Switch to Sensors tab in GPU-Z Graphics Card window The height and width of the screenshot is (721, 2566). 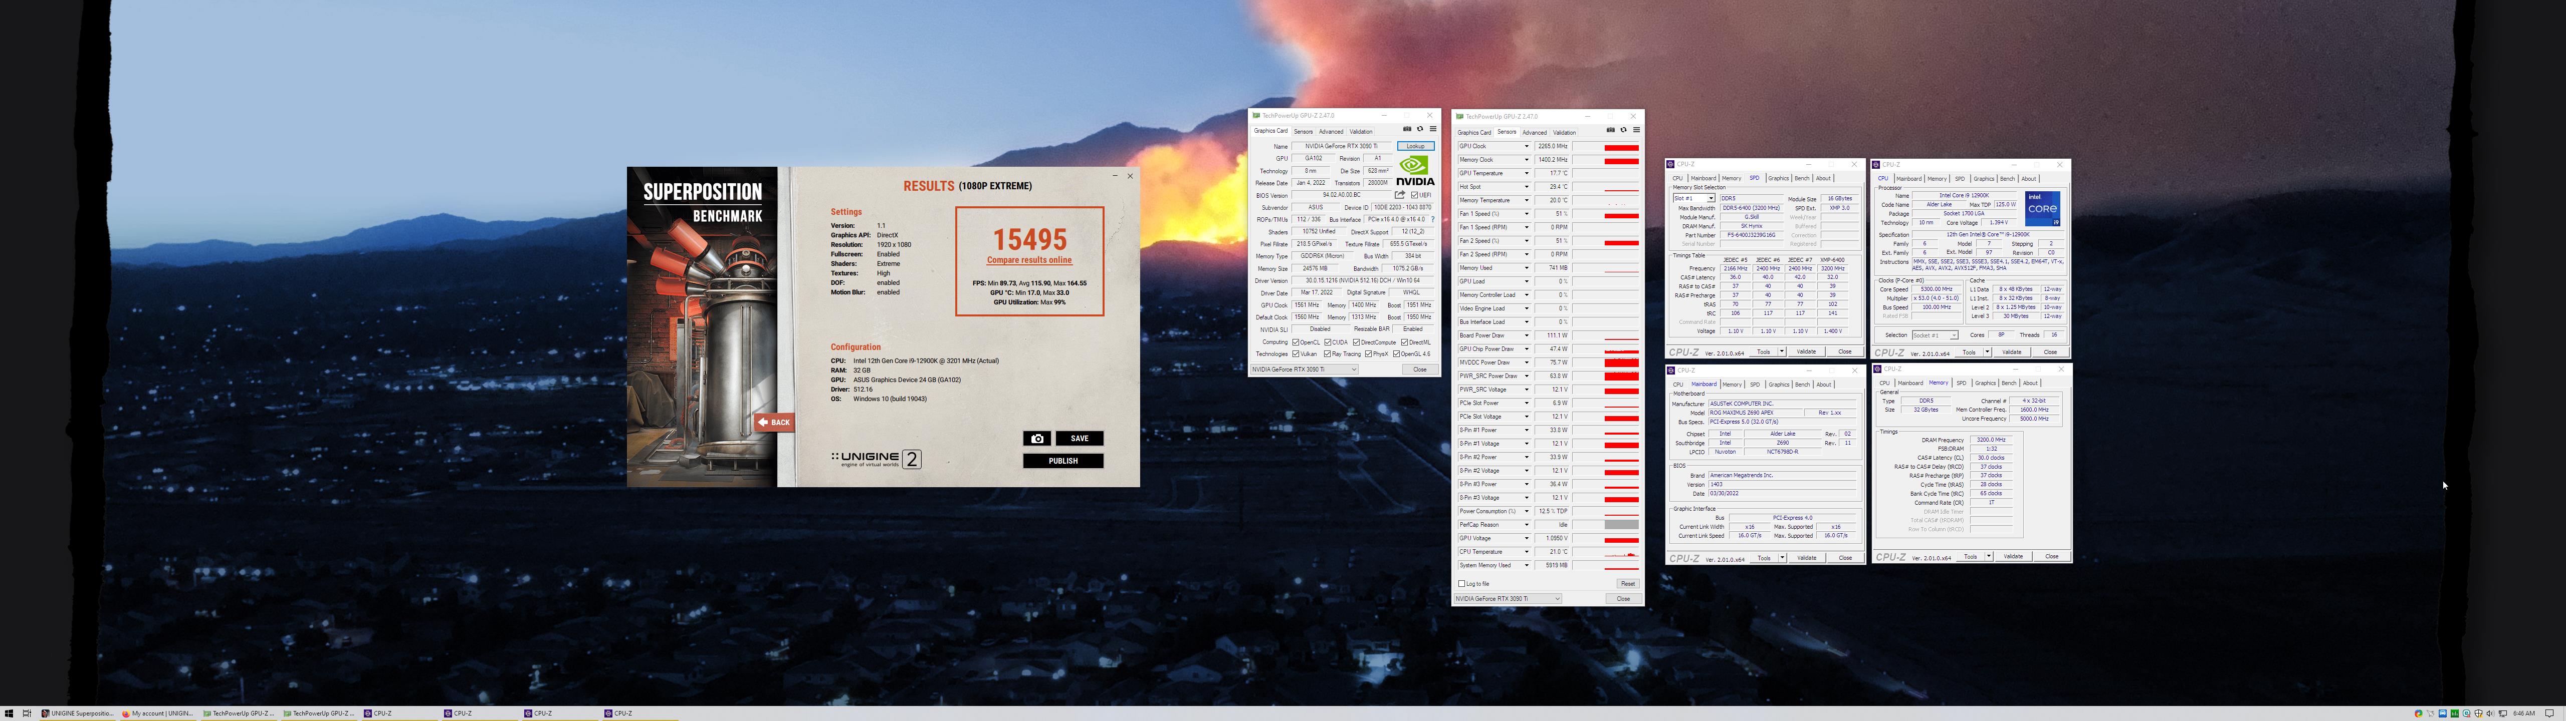point(1303,132)
